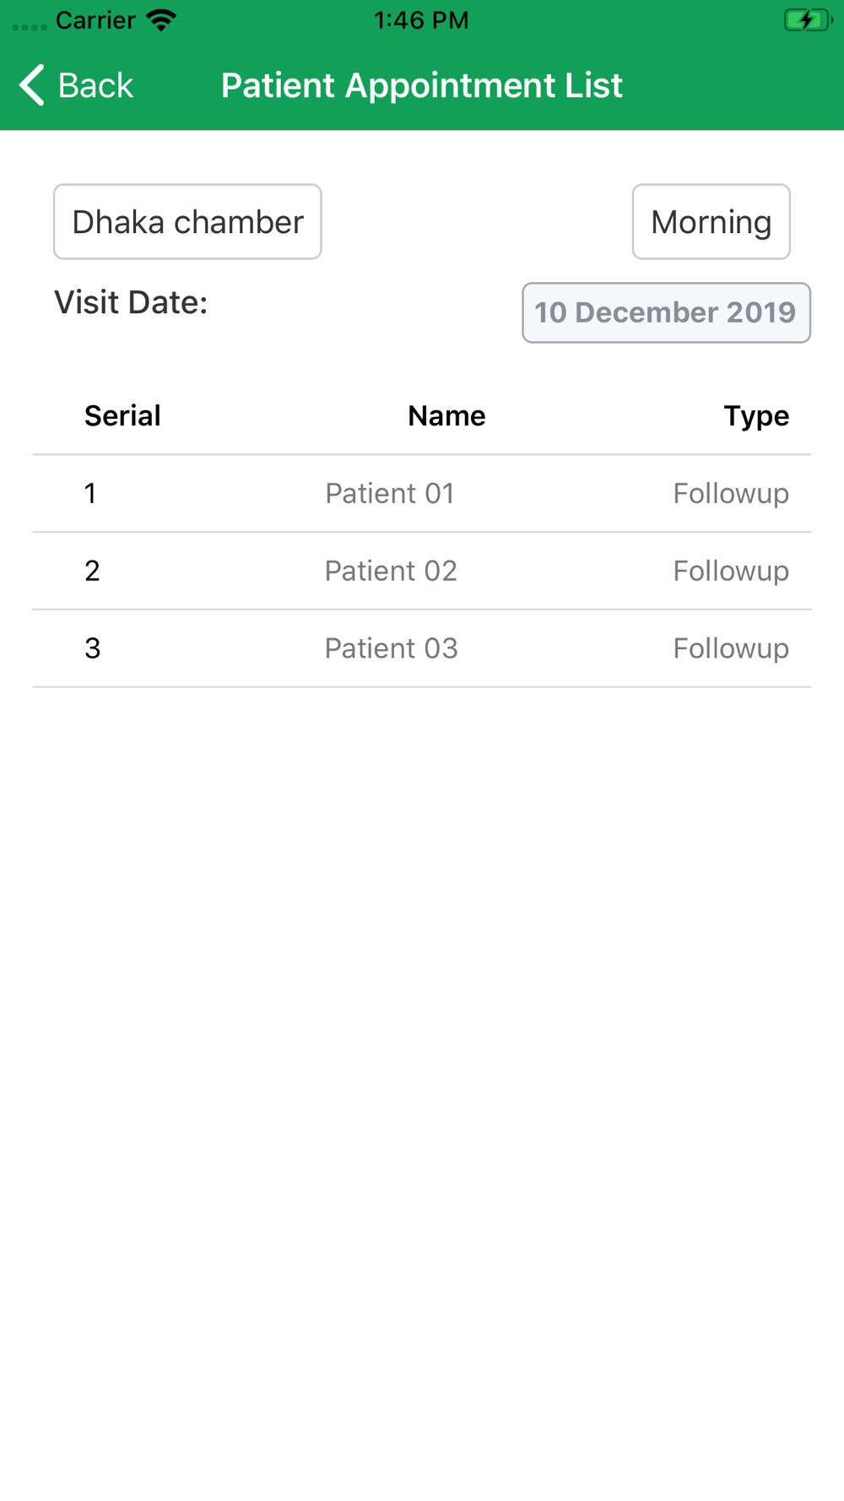844x1501 pixels.
Task: Tap serial number 2 in list
Action: pyautogui.click(x=92, y=571)
